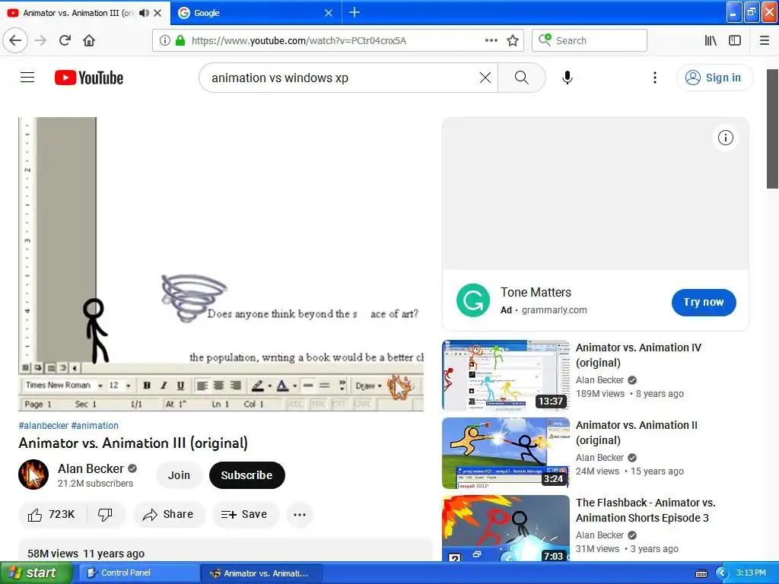
Task: Expand hidden system tray icons
Action: (x=722, y=573)
